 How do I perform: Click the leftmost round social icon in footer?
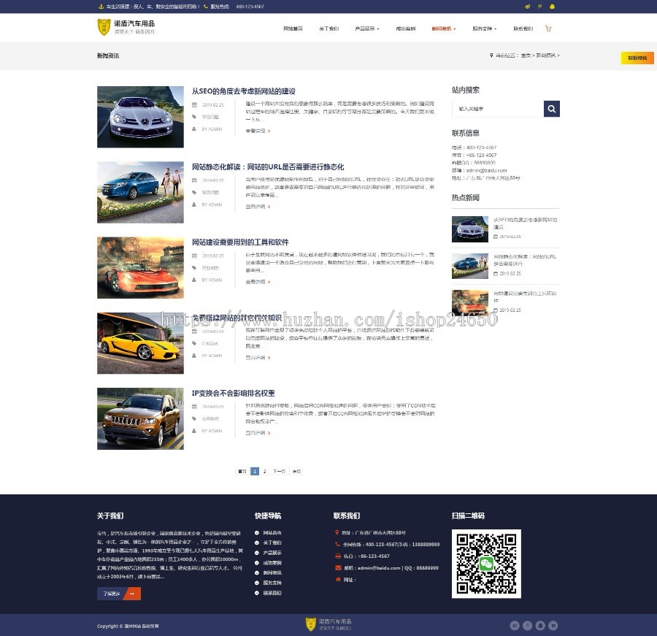click(x=515, y=625)
